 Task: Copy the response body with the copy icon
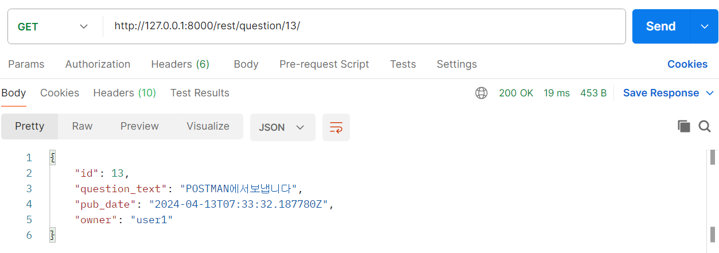(x=683, y=126)
